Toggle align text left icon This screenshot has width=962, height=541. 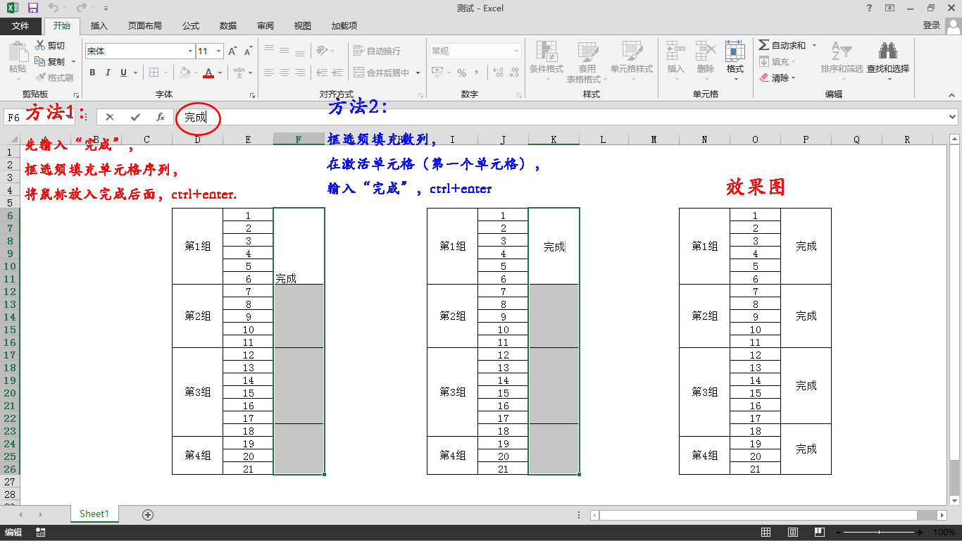pos(269,73)
